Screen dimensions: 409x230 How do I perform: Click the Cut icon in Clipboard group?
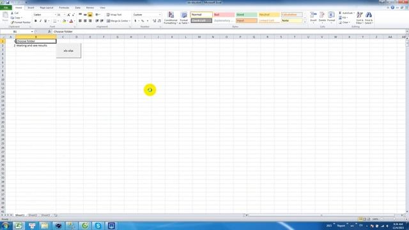(x=12, y=13)
